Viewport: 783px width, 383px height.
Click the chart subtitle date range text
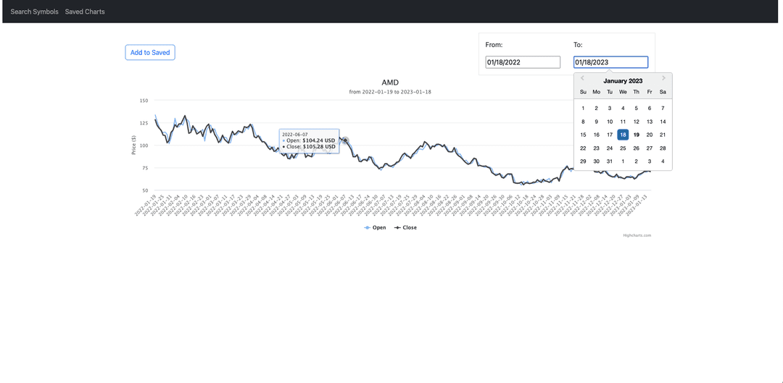(391, 92)
